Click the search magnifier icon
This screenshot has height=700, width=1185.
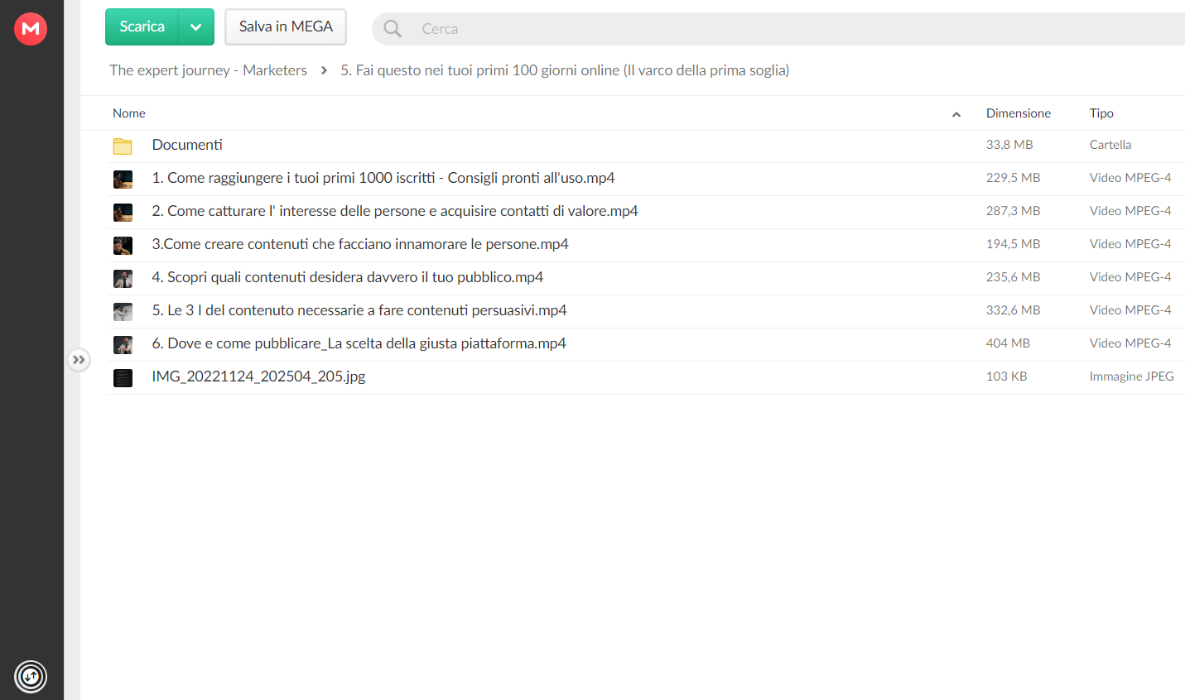click(x=393, y=29)
